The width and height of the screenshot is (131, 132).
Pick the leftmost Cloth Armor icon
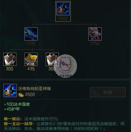[x=10, y=59]
